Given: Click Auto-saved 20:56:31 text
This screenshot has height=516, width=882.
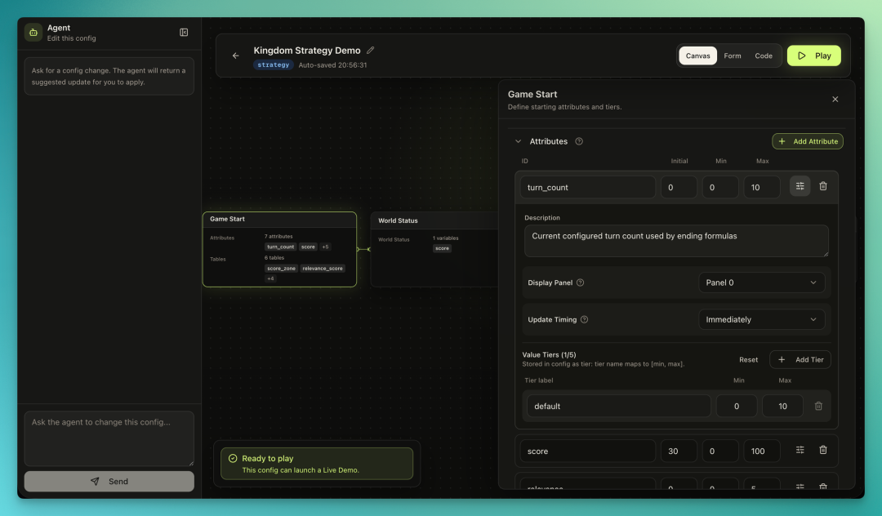Looking at the screenshot, I should [x=332, y=65].
